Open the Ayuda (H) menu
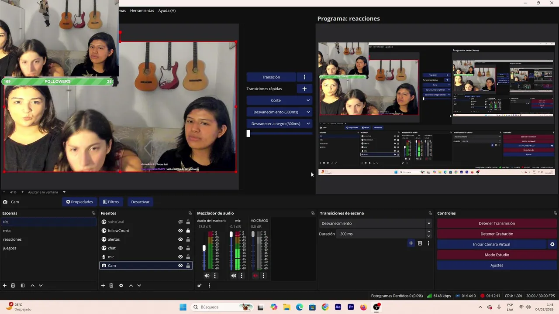This screenshot has width=559, height=314. 167,10
